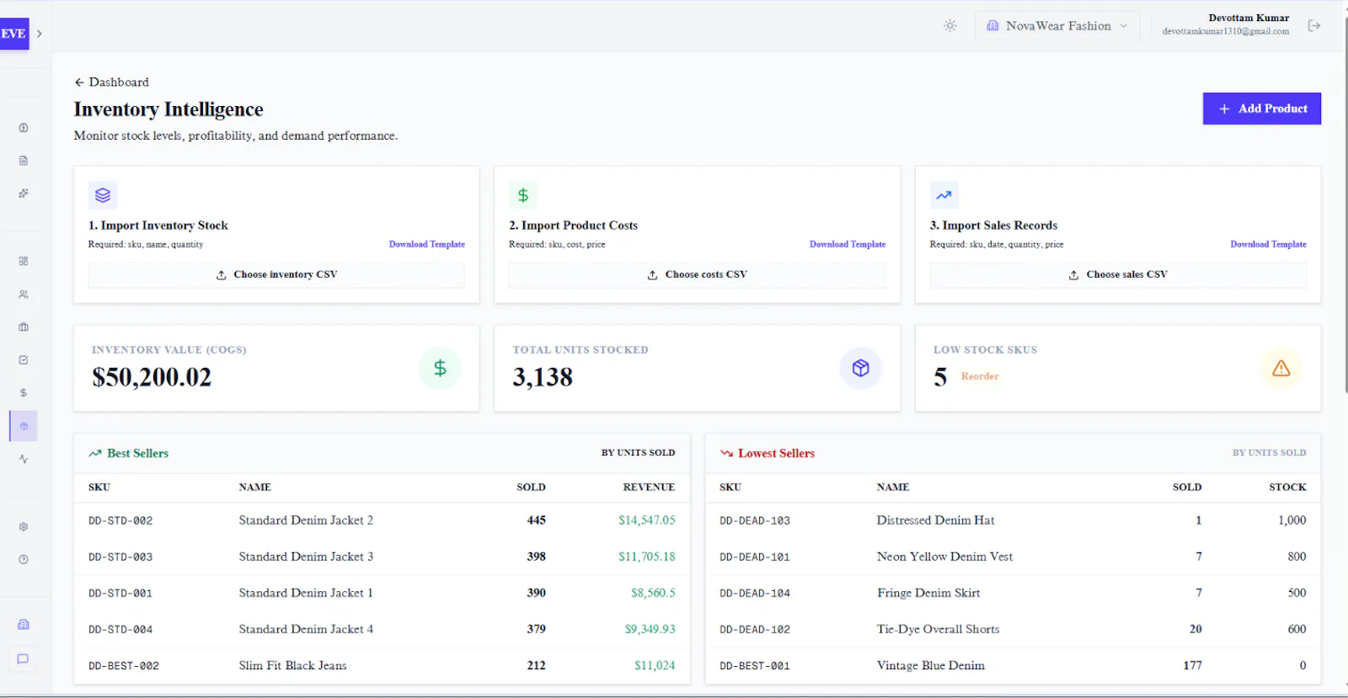
Task: Open the briefcase sidebar icon
Action: [24, 327]
